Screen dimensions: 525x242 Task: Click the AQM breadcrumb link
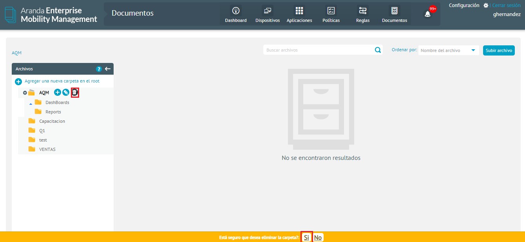pyautogui.click(x=16, y=53)
